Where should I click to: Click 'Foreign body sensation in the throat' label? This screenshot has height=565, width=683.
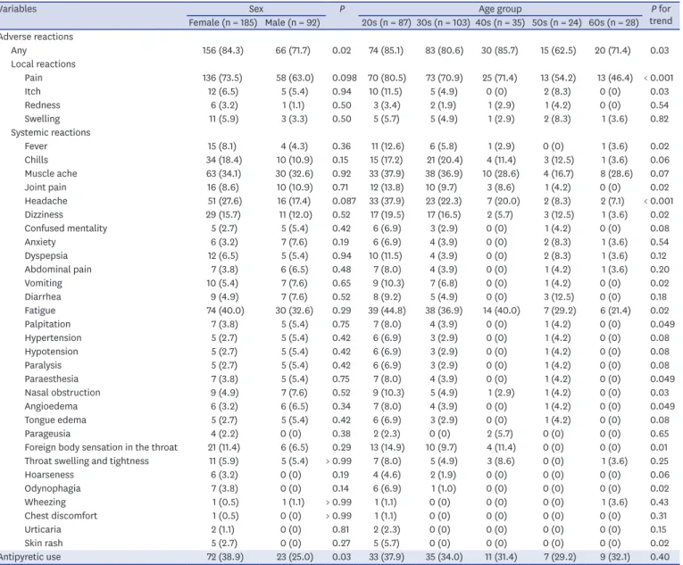coord(101,447)
